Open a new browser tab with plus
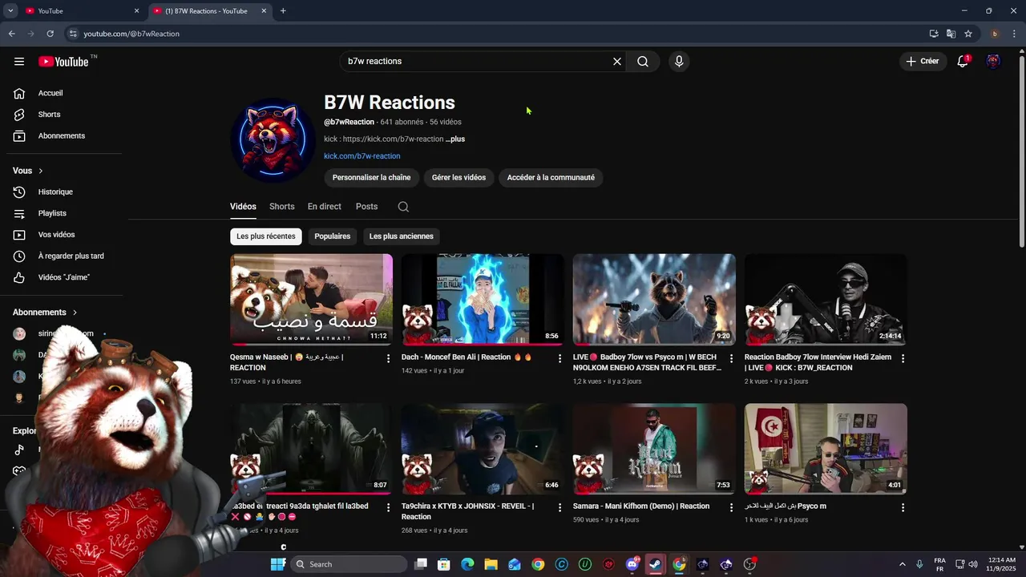This screenshot has width=1026, height=577. click(x=283, y=10)
